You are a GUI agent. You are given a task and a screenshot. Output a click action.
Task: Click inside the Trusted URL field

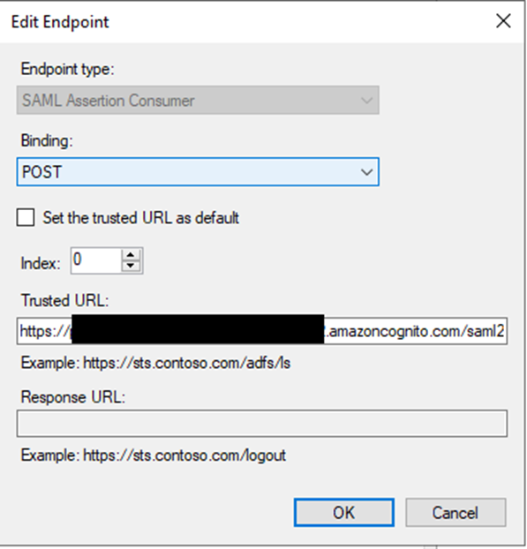click(262, 331)
